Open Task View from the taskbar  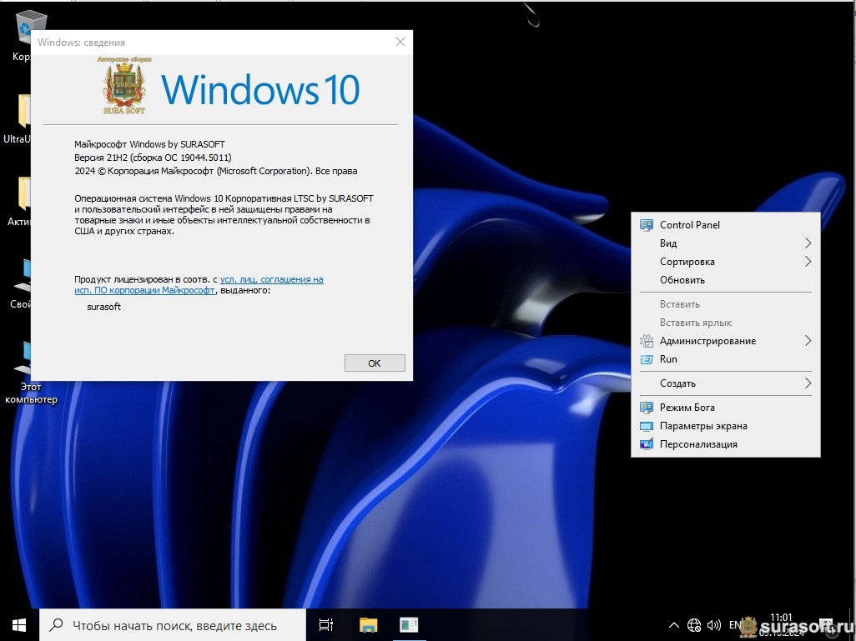[x=326, y=624]
